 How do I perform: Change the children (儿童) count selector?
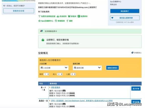73,74
